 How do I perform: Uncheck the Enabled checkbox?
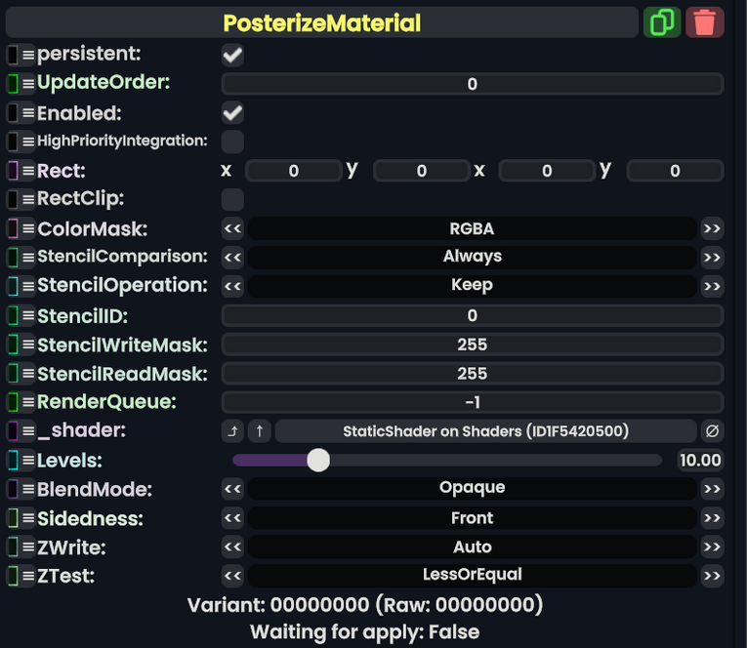tap(232, 113)
